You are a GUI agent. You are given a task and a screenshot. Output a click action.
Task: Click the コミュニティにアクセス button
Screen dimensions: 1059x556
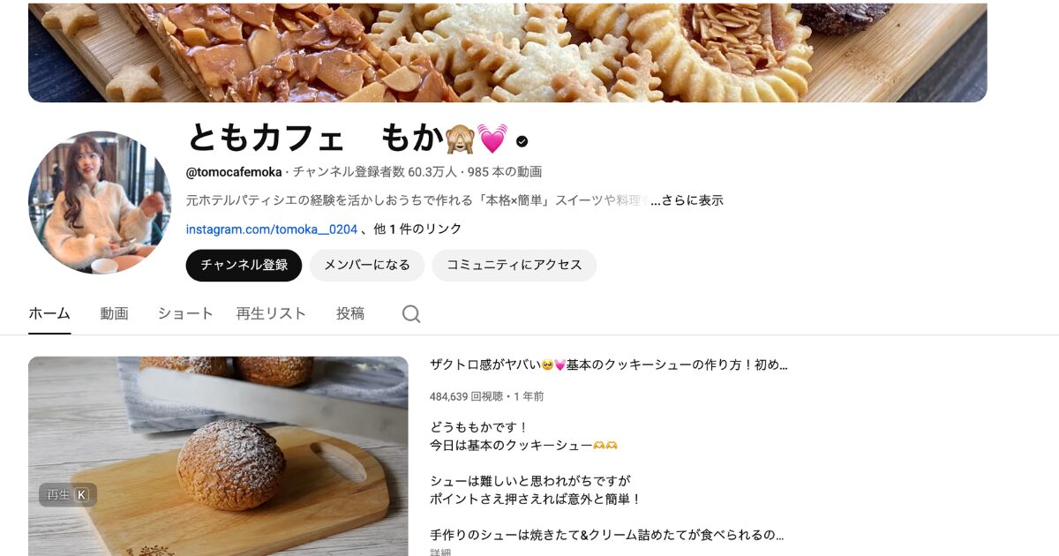pos(514,265)
